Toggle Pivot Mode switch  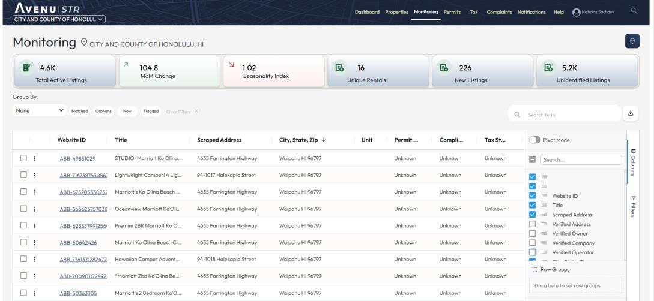coord(534,140)
